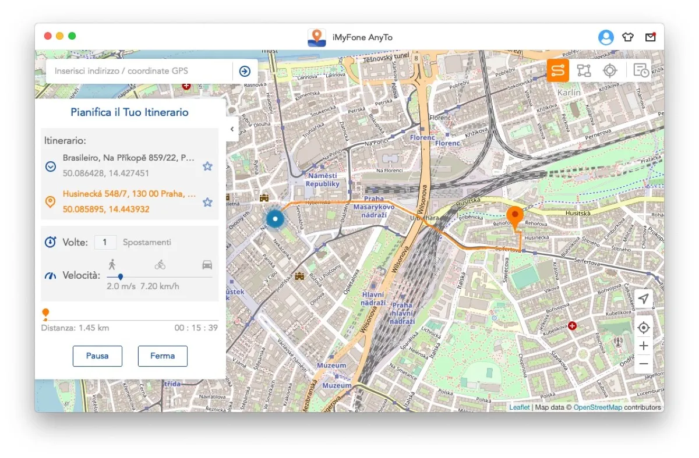
Task: Star the Brasileiro starting point as favorite
Action: [x=207, y=166]
